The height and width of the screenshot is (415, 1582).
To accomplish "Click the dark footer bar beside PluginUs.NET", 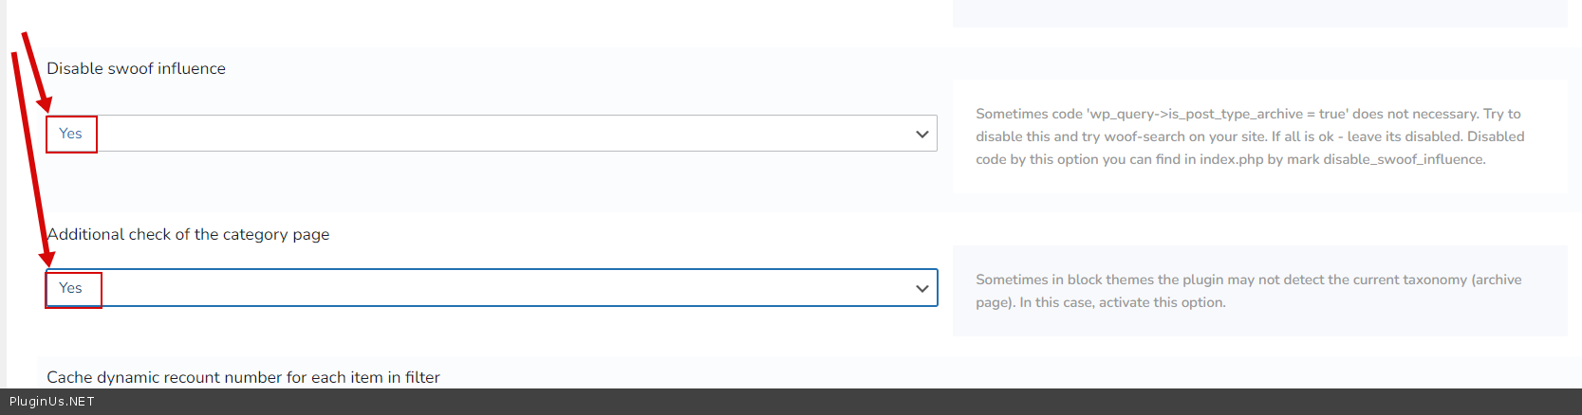I will click(759, 402).
